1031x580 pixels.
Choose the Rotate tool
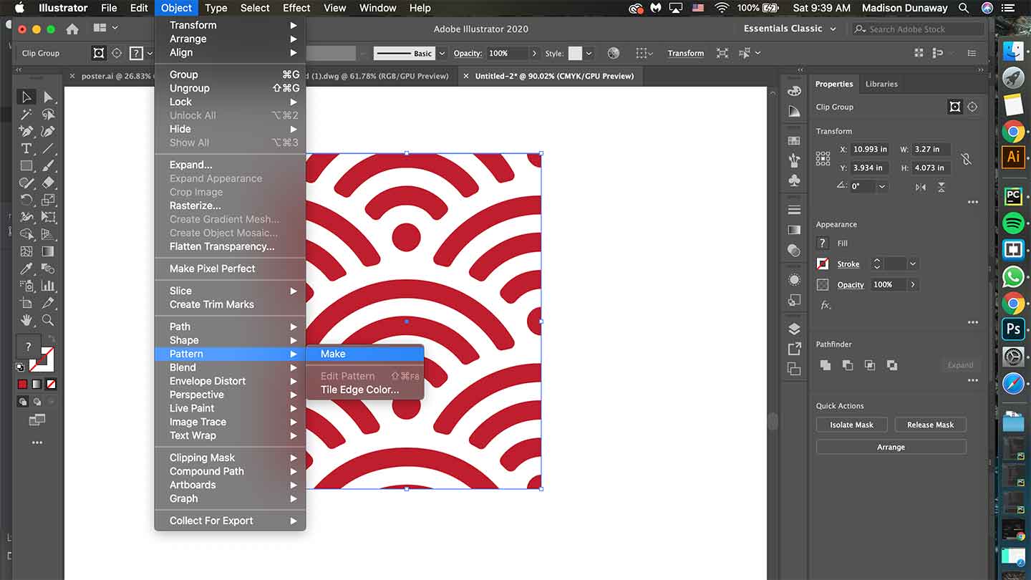point(26,200)
